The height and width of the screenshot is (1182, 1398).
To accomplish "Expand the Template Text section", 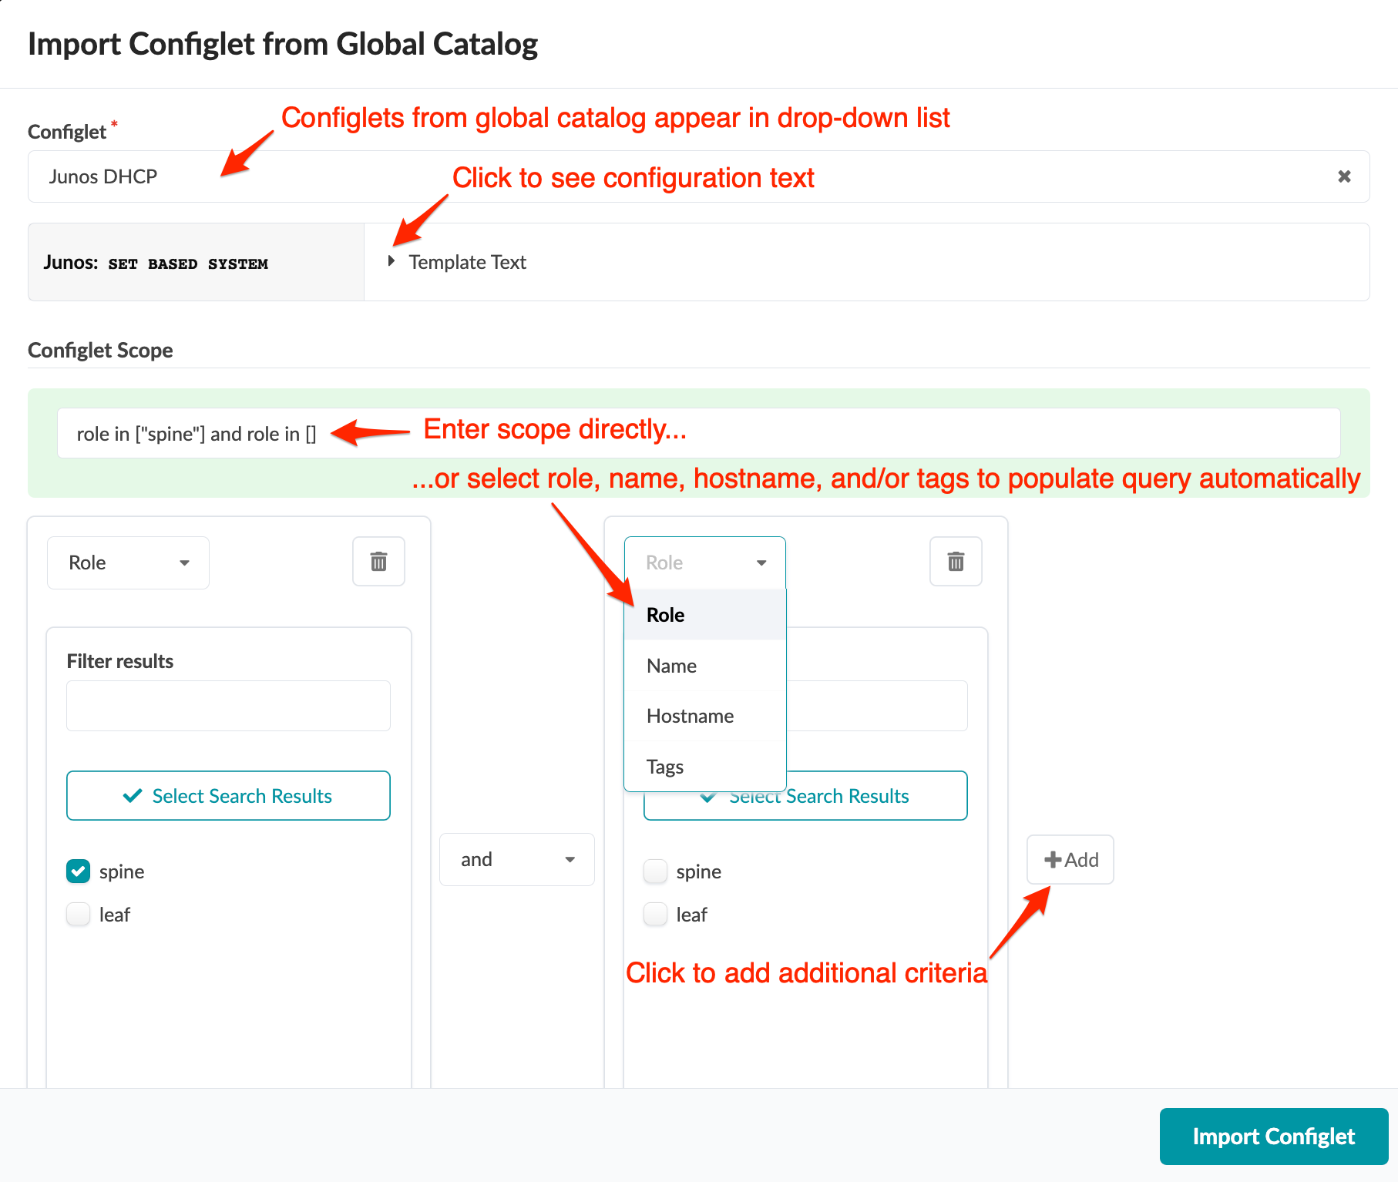I will coord(392,262).
